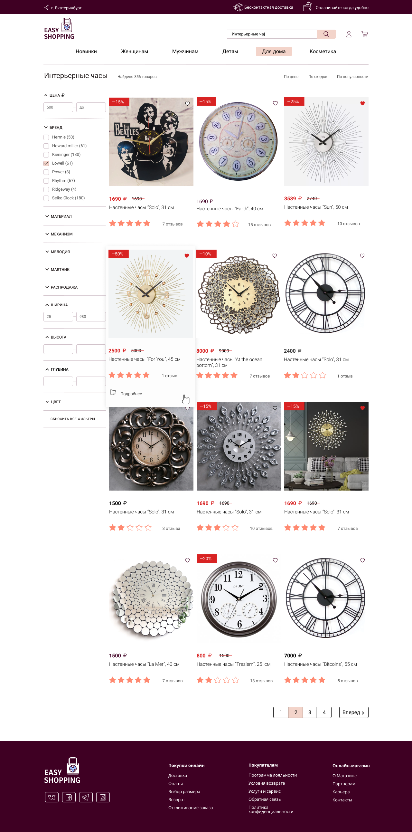Image resolution: width=412 pixels, height=832 pixels.
Task: Click the Facebook icon in footer
Action: click(x=69, y=797)
